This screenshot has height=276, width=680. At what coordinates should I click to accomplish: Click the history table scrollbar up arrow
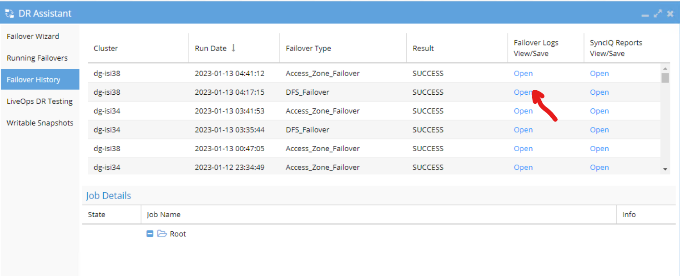pos(665,68)
